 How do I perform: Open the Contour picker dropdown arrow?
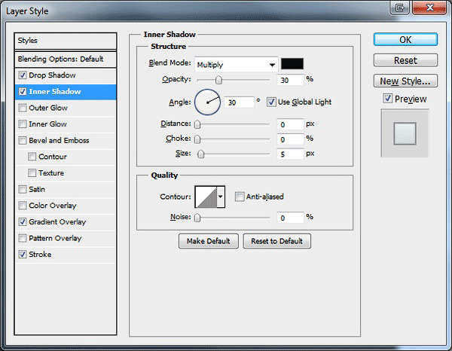tap(221, 197)
